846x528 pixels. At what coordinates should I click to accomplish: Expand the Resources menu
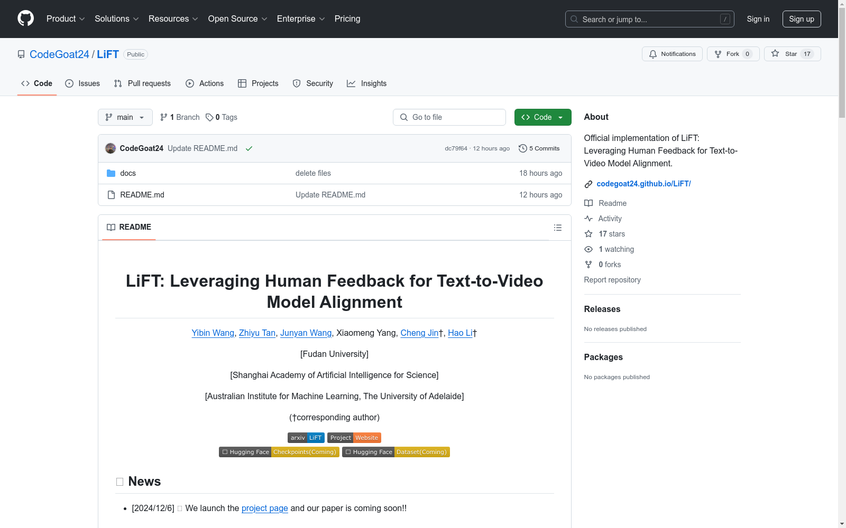tap(173, 18)
